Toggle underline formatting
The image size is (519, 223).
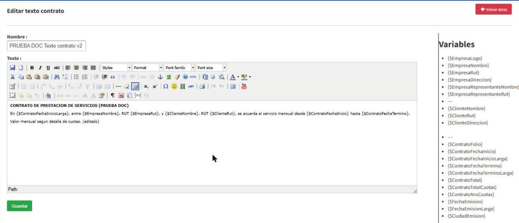click(48, 68)
